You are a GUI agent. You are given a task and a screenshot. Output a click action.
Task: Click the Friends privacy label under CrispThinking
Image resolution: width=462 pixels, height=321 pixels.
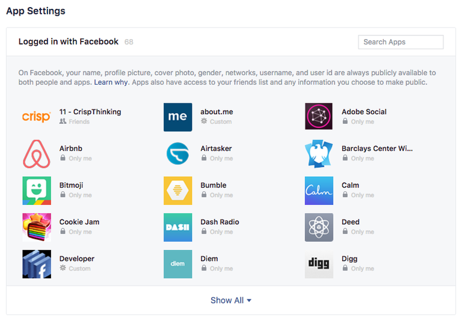pos(79,121)
